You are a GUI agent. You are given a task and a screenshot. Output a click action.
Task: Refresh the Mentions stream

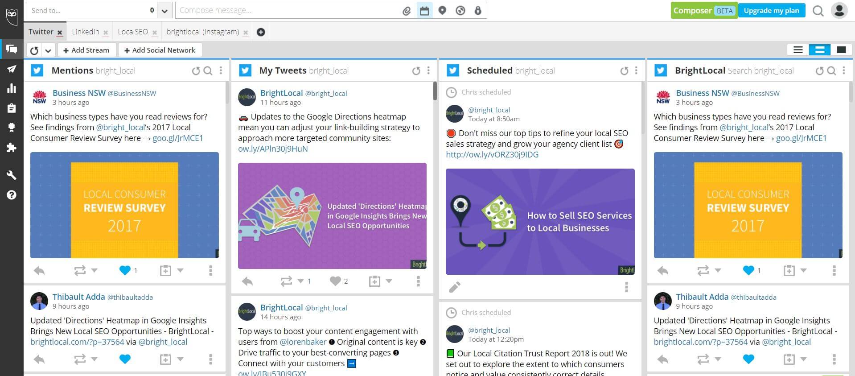coord(195,71)
